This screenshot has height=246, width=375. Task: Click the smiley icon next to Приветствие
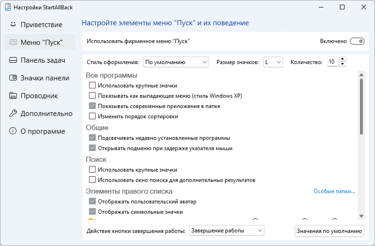pos(13,24)
